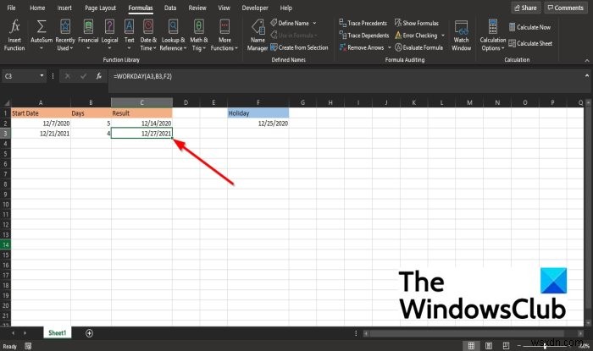Click the Share button

tap(526, 8)
